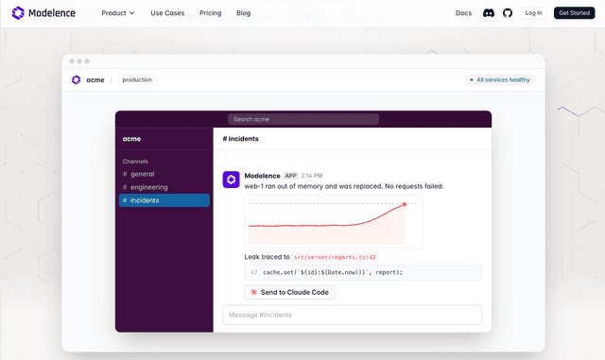Viewport: 605px width, 360px height.
Task: Visit the Blog link
Action: tap(243, 13)
